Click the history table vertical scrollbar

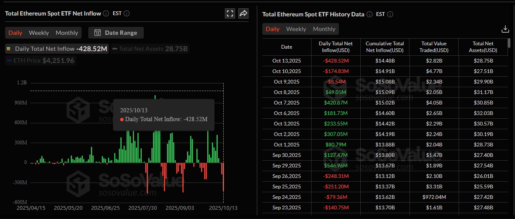click(x=509, y=44)
